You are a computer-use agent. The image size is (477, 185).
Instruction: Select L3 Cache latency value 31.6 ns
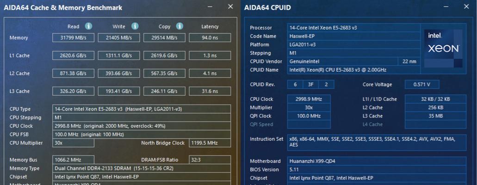tap(210, 91)
